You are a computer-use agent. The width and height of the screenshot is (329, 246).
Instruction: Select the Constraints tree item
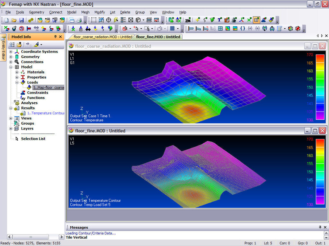[x=37, y=93]
